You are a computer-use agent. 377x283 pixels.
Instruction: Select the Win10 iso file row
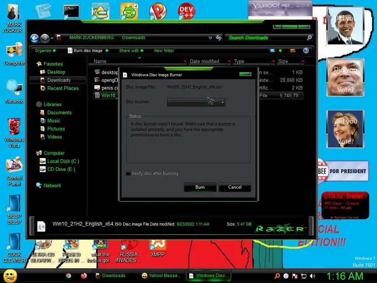pos(198,95)
